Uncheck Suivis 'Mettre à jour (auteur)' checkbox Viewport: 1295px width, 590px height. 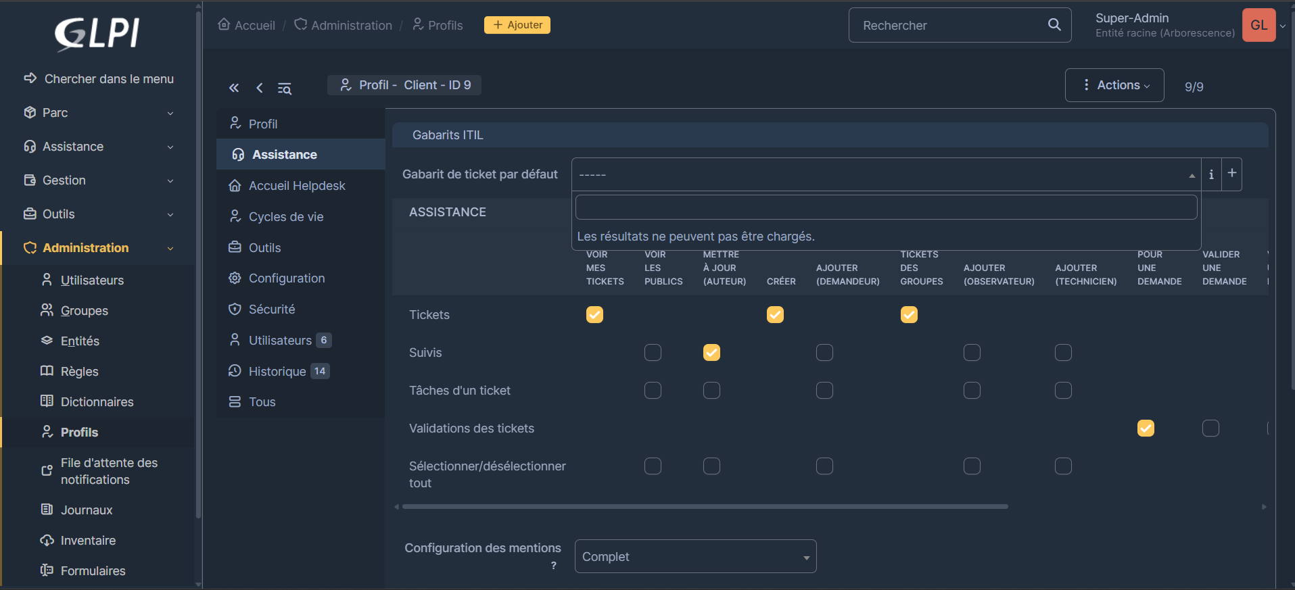(711, 353)
